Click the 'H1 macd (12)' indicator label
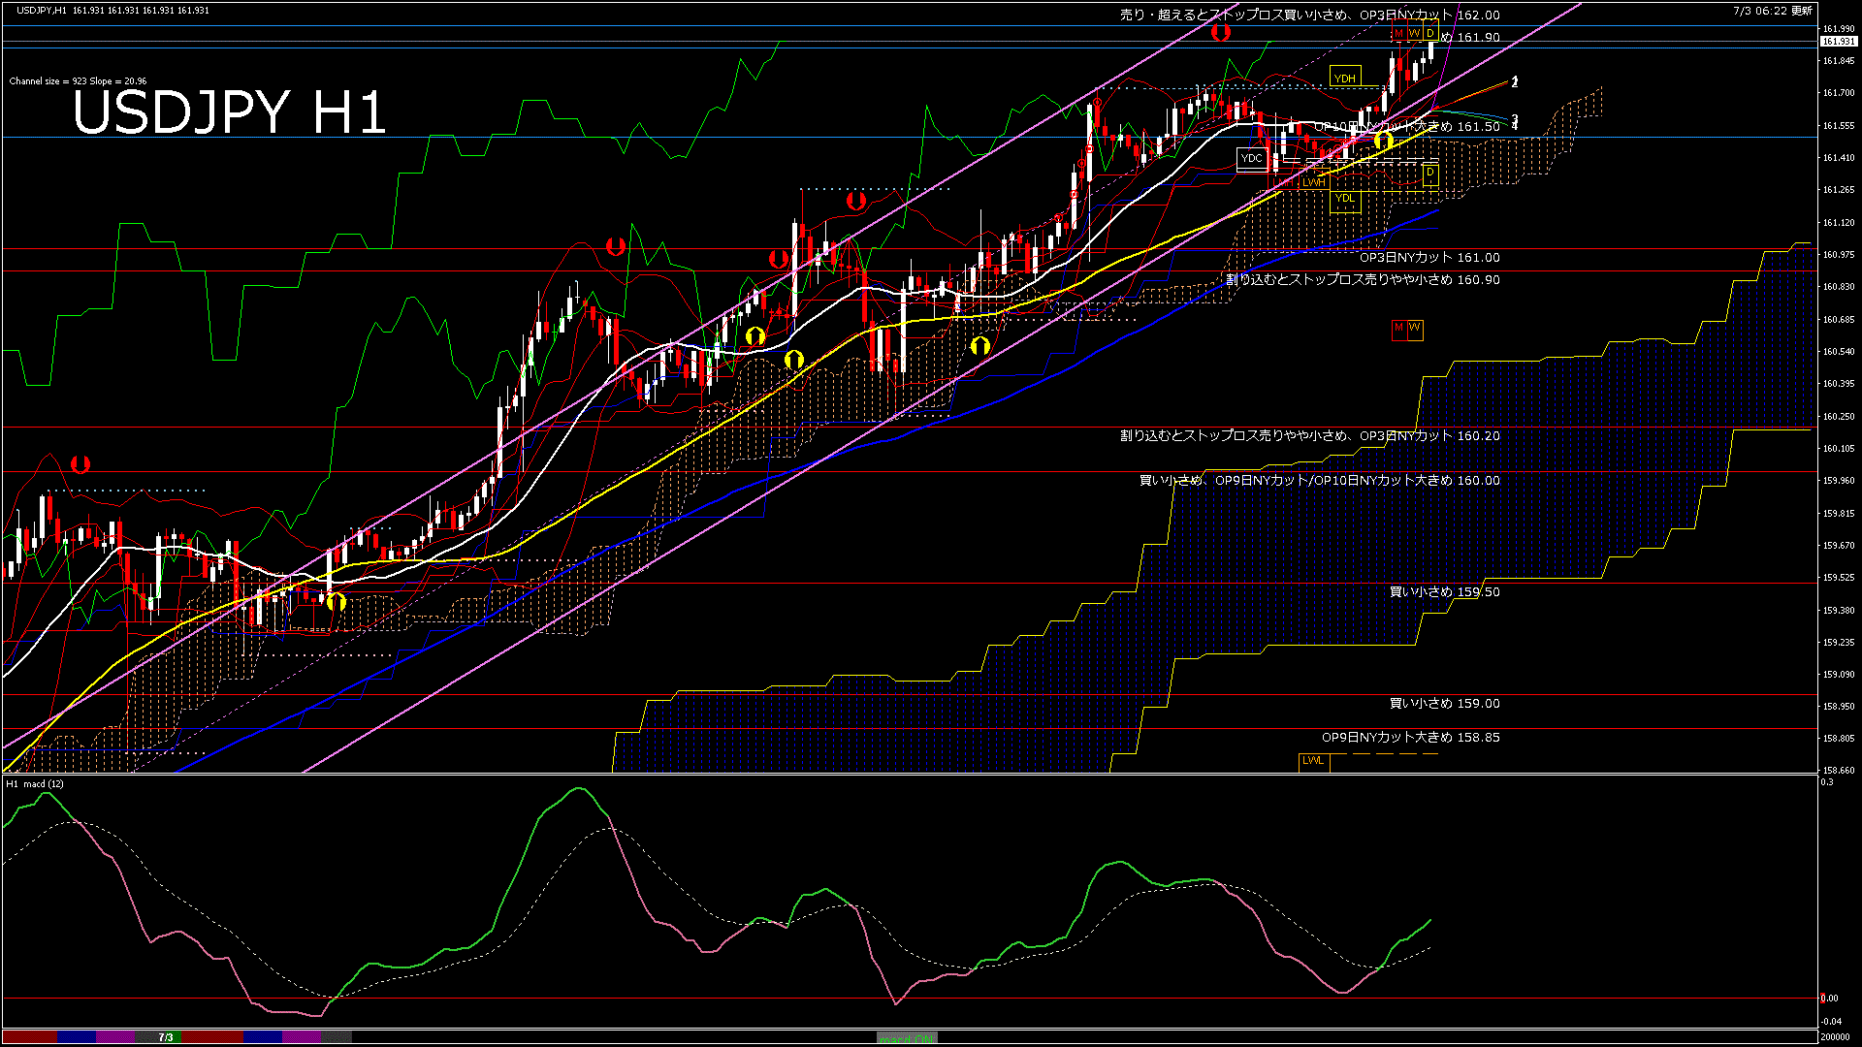This screenshot has height=1047, width=1862. 35,783
